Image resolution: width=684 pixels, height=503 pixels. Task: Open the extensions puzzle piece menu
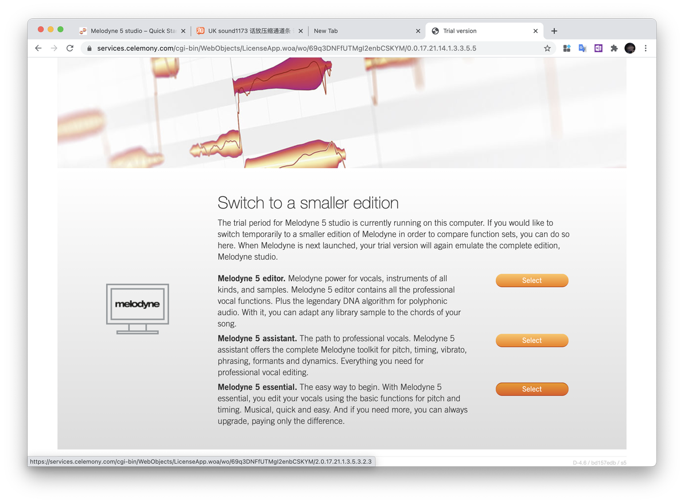(614, 48)
